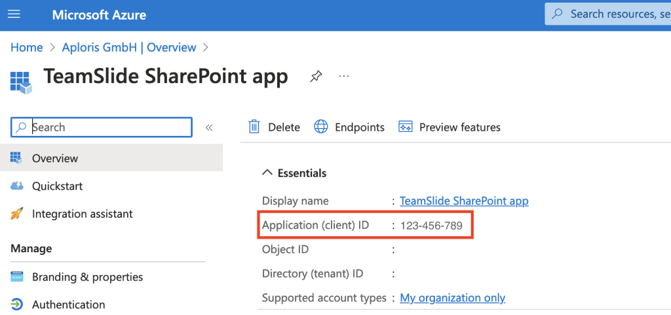This screenshot has height=315, width=671.
Task: Open Aploris GmbH | Overview breadcrumb
Action: click(129, 47)
